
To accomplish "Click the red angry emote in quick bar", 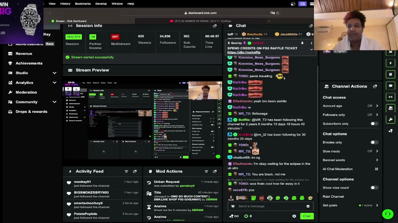I will pos(261,198).
